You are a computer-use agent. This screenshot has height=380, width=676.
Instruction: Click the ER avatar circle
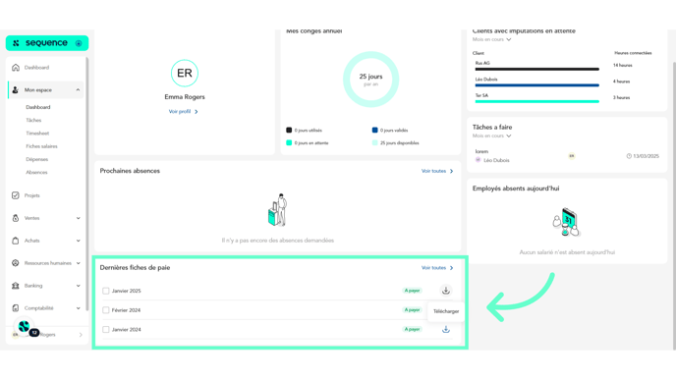point(185,73)
